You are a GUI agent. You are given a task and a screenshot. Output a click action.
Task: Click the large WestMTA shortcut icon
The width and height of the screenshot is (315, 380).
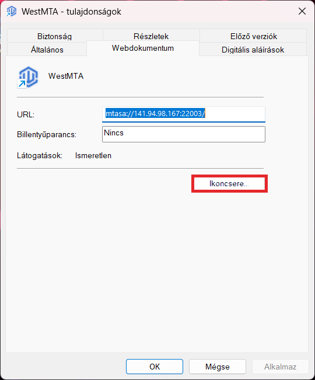pos(27,77)
